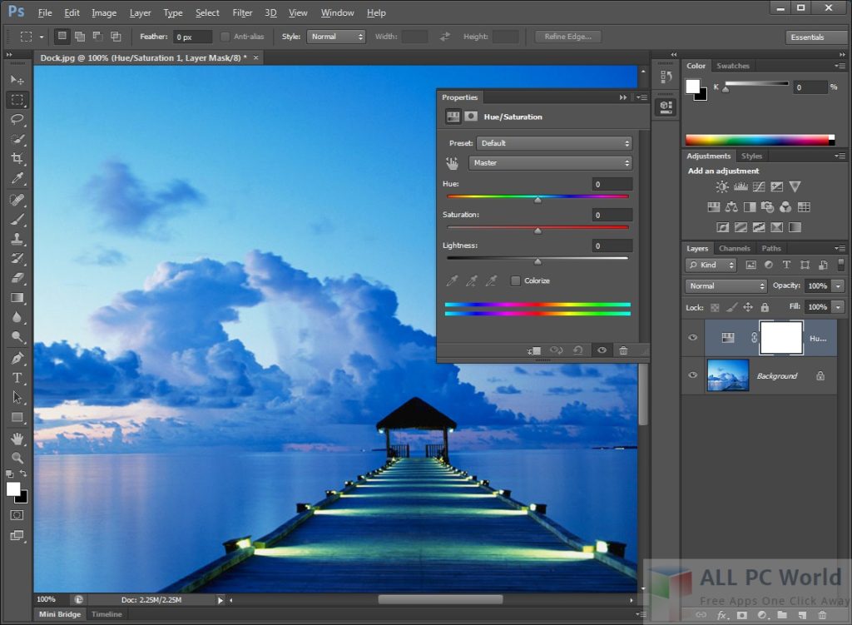Toggle lock all for layer
The width and height of the screenshot is (852, 625).
[765, 308]
